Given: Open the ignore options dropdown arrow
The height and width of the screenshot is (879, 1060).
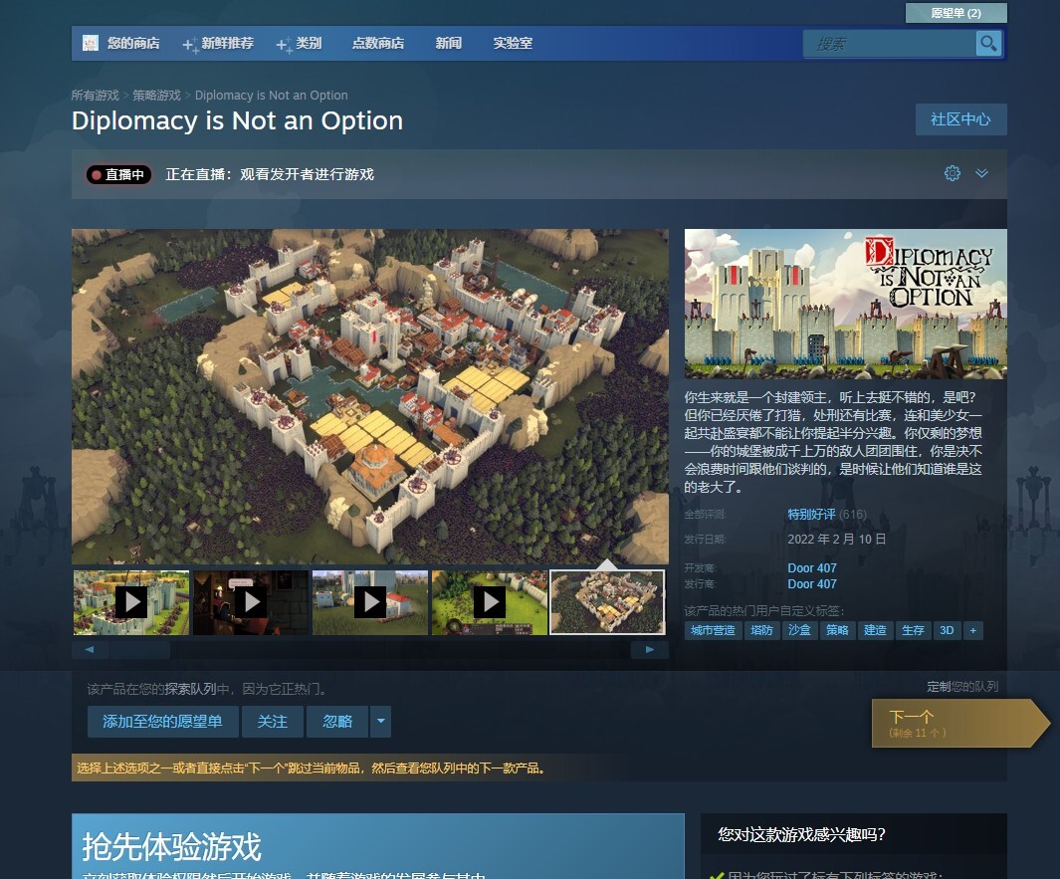Looking at the screenshot, I should [x=380, y=722].
